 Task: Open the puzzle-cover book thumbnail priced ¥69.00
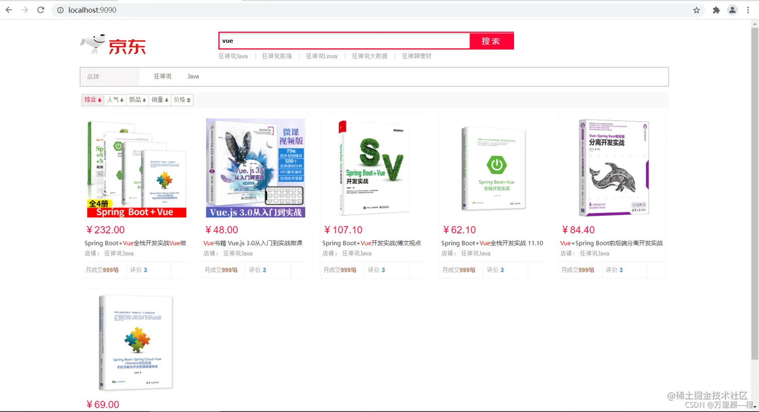(137, 342)
